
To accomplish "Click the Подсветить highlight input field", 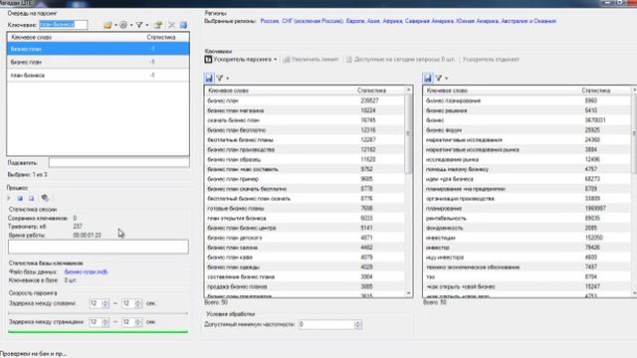I will click(119, 162).
